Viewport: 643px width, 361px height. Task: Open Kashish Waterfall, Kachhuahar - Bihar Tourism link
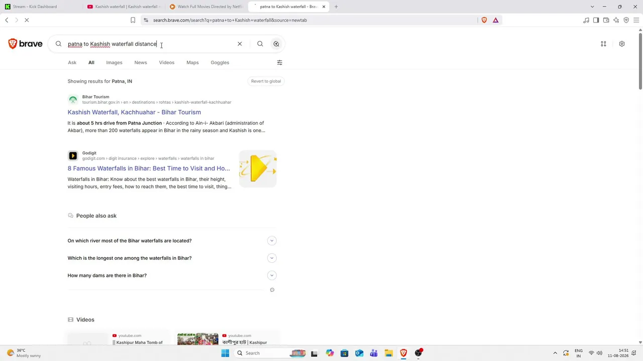134,112
